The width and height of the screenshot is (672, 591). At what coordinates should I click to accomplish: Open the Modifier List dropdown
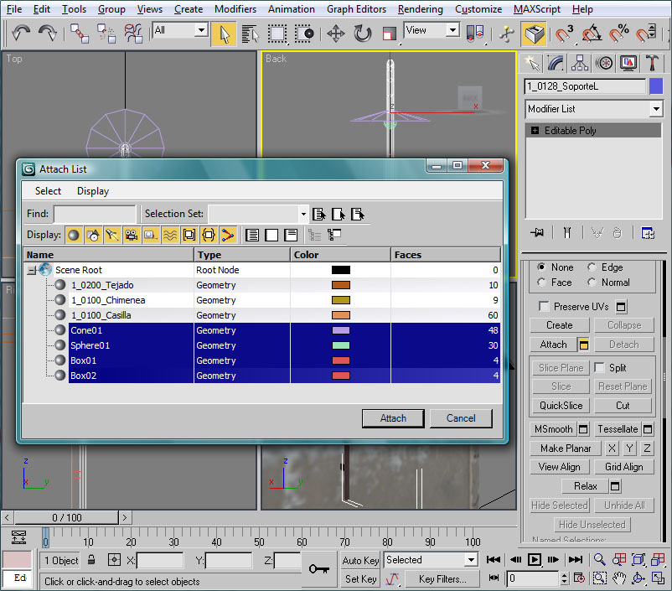click(655, 109)
